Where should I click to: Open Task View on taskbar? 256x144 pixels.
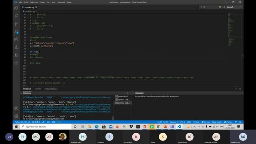(x=82, y=126)
